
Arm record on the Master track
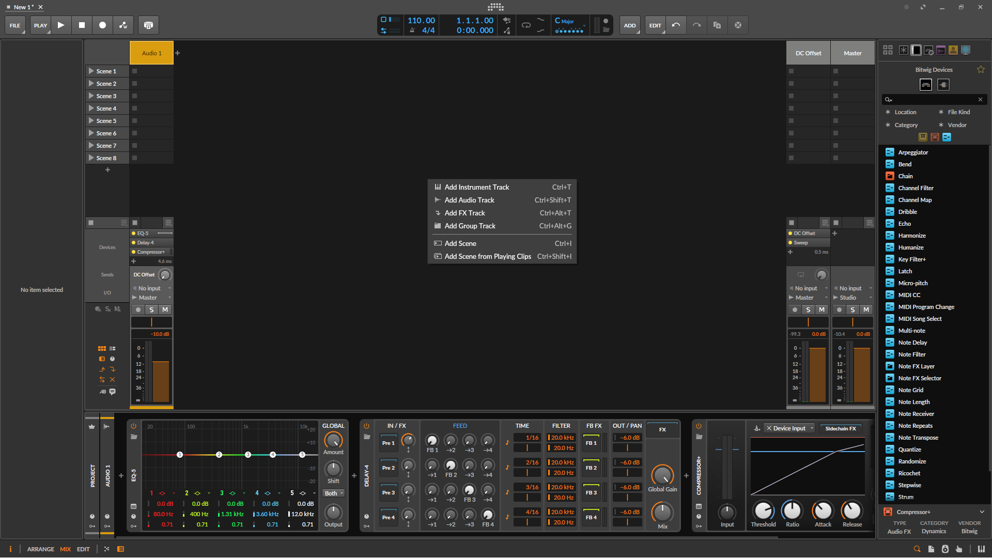click(x=840, y=310)
